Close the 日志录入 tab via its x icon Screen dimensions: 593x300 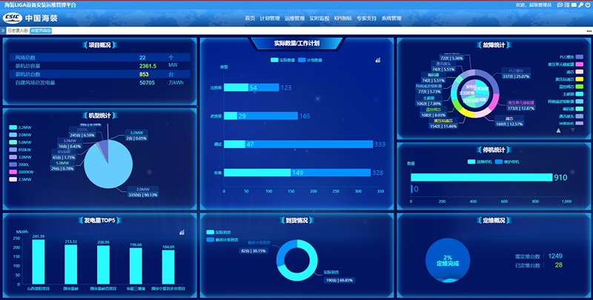[26, 30]
